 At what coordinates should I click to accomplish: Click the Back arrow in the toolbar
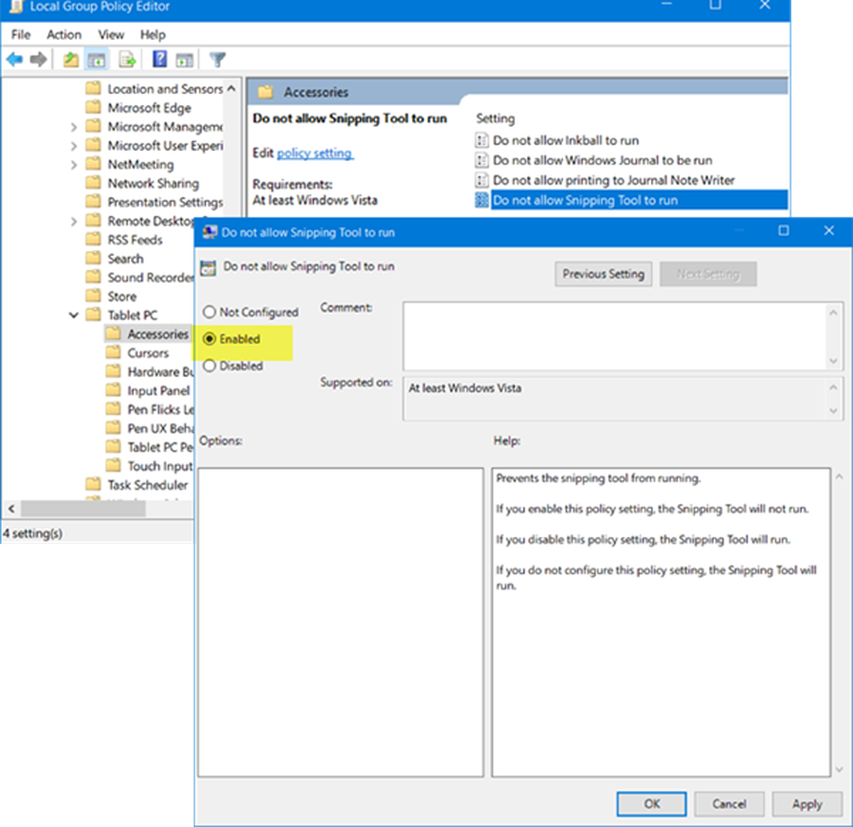[15, 60]
